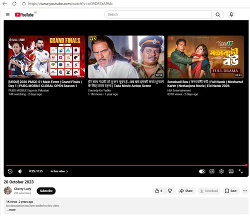The image size is (250, 216).
Task: Replay the video with the replay icon
Action: 10,171
